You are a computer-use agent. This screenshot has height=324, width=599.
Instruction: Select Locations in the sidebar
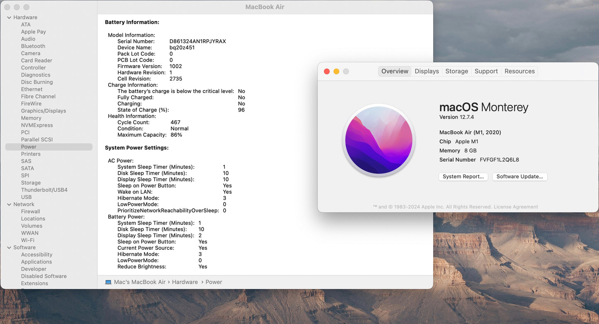point(33,219)
